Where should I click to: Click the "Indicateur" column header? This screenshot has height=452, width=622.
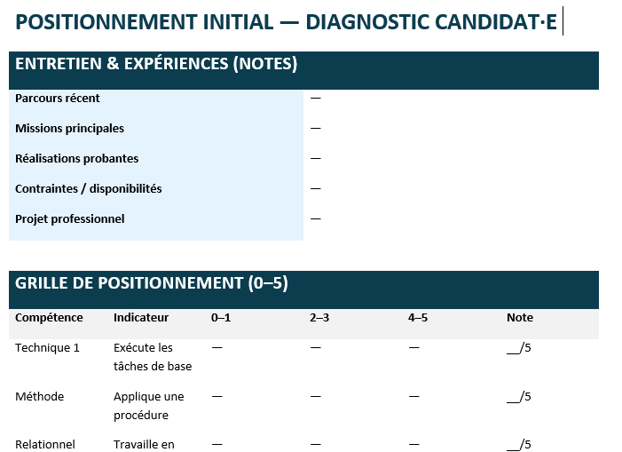141,318
